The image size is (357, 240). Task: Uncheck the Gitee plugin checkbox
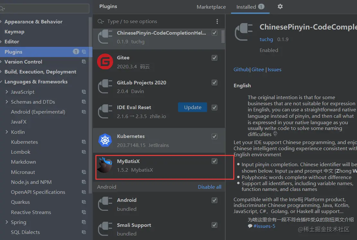pyautogui.click(x=214, y=58)
